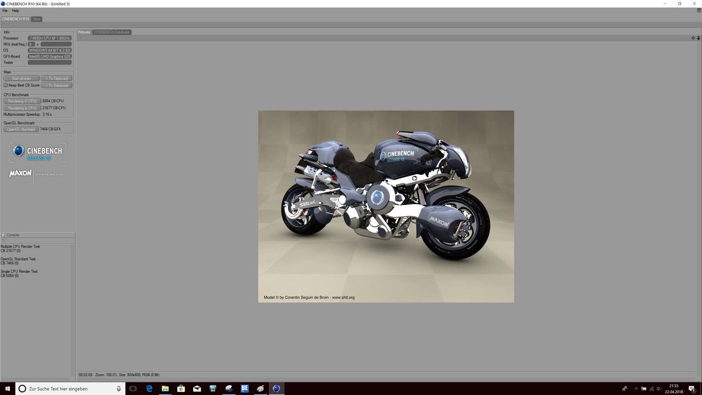Click the panel grip handle beside Console

pyautogui.click(x=4, y=241)
